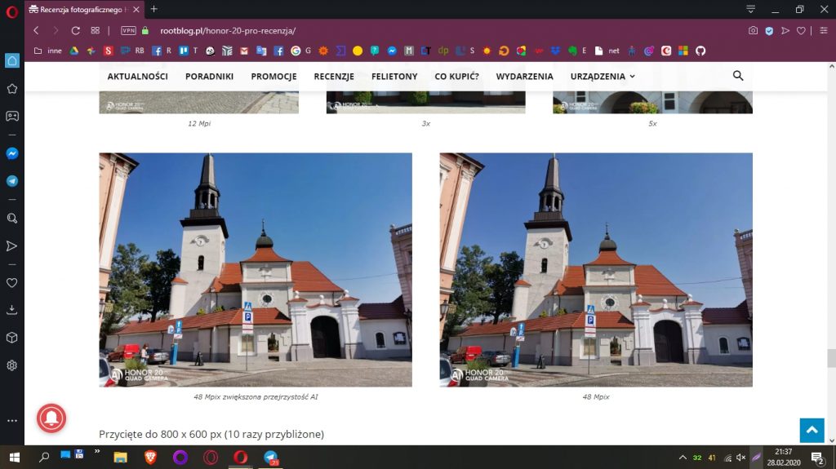Screen dimensions: 836x469
Task: Open the RB bookmark
Action: [132, 51]
